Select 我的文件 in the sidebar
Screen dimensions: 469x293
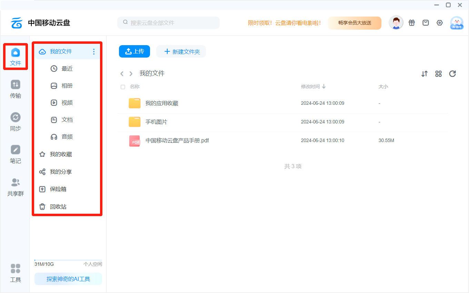[67, 52]
